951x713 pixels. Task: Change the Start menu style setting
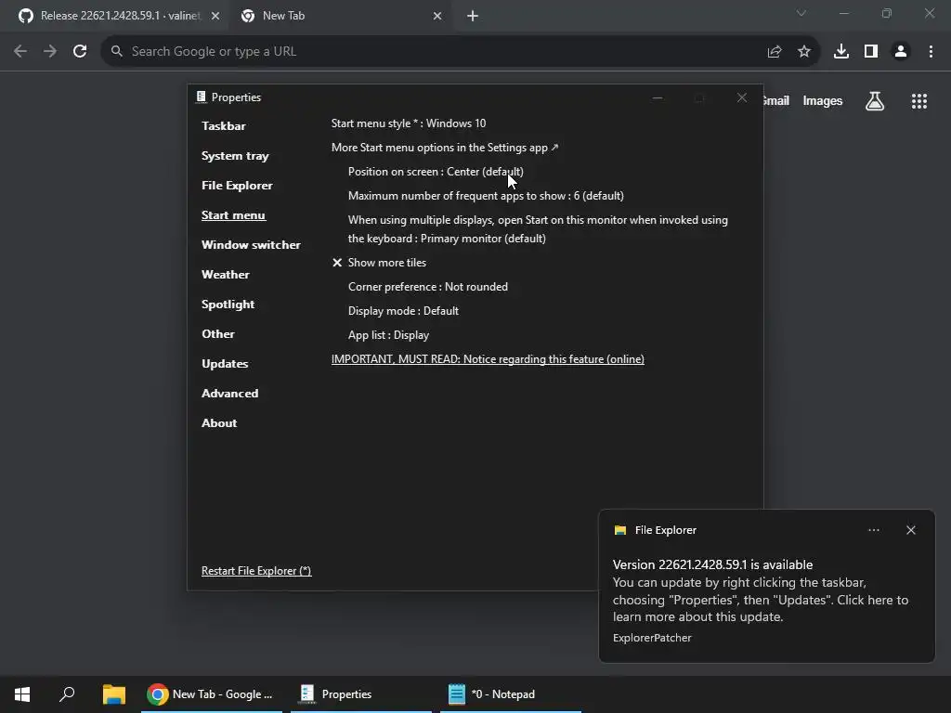pyautogui.click(x=409, y=123)
